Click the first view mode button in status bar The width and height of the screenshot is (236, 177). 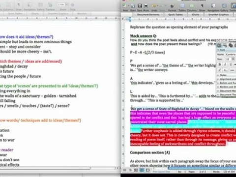pyautogui.click(x=124, y=170)
